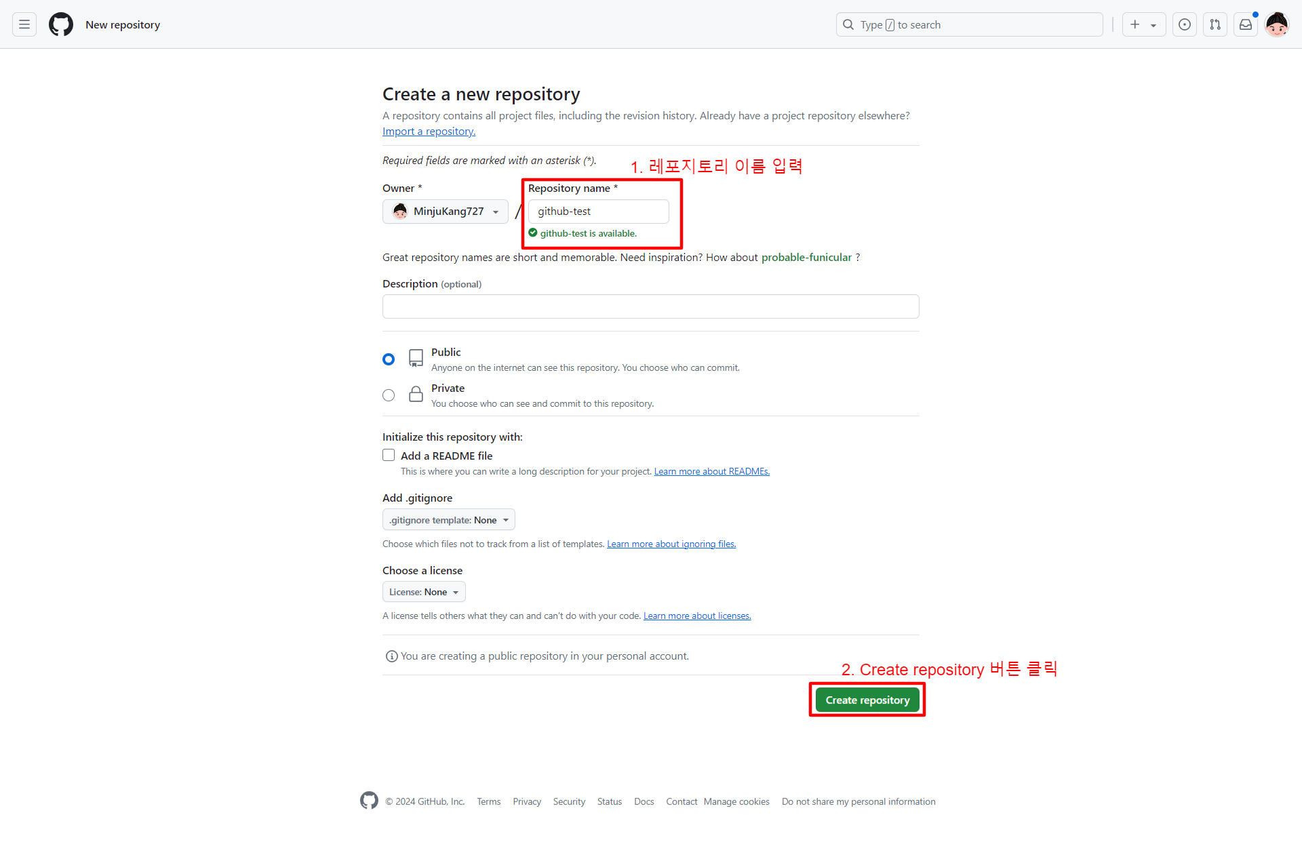This screenshot has width=1302, height=842.
Task: Select the Public visibility option
Action: (x=389, y=359)
